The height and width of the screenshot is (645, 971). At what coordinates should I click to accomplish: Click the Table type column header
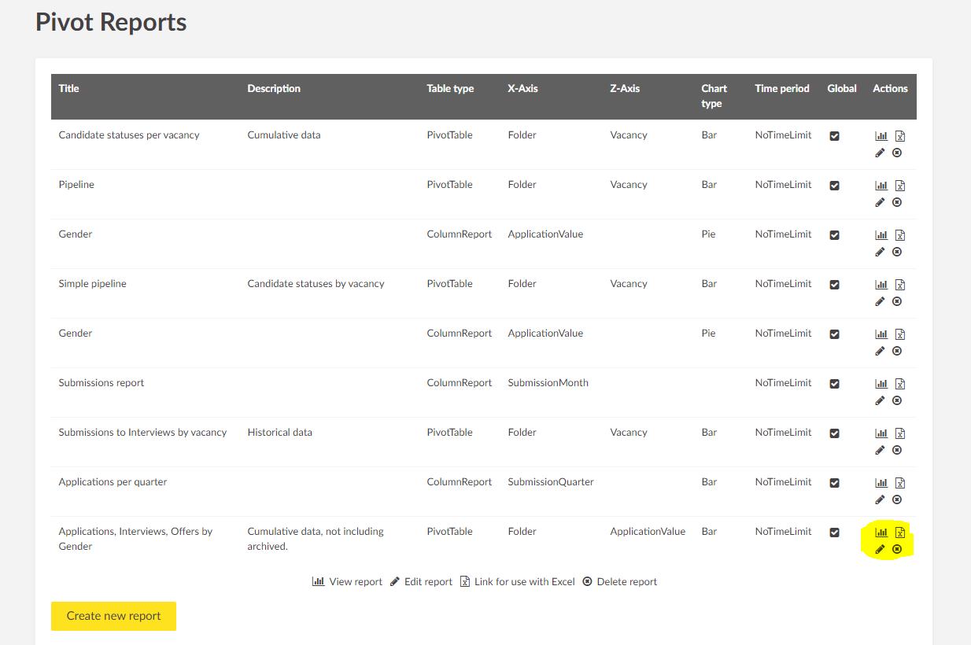tap(450, 89)
